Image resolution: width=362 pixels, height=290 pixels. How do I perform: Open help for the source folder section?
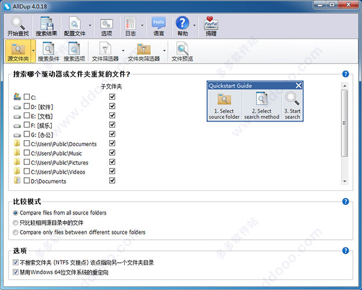[x=345, y=74]
